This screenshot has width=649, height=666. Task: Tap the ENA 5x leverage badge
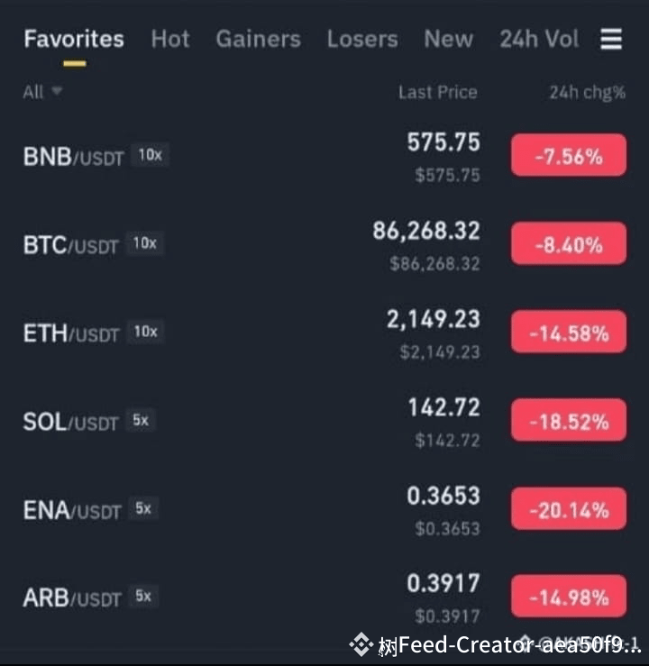point(143,508)
